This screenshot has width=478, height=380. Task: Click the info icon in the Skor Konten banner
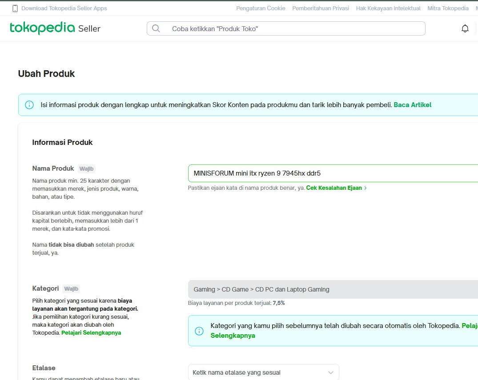pyautogui.click(x=29, y=105)
